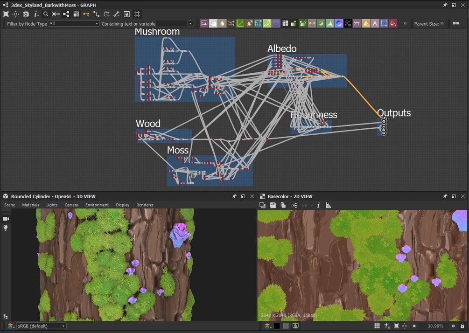Open the 2D view information icon

pyautogui.click(x=319, y=205)
